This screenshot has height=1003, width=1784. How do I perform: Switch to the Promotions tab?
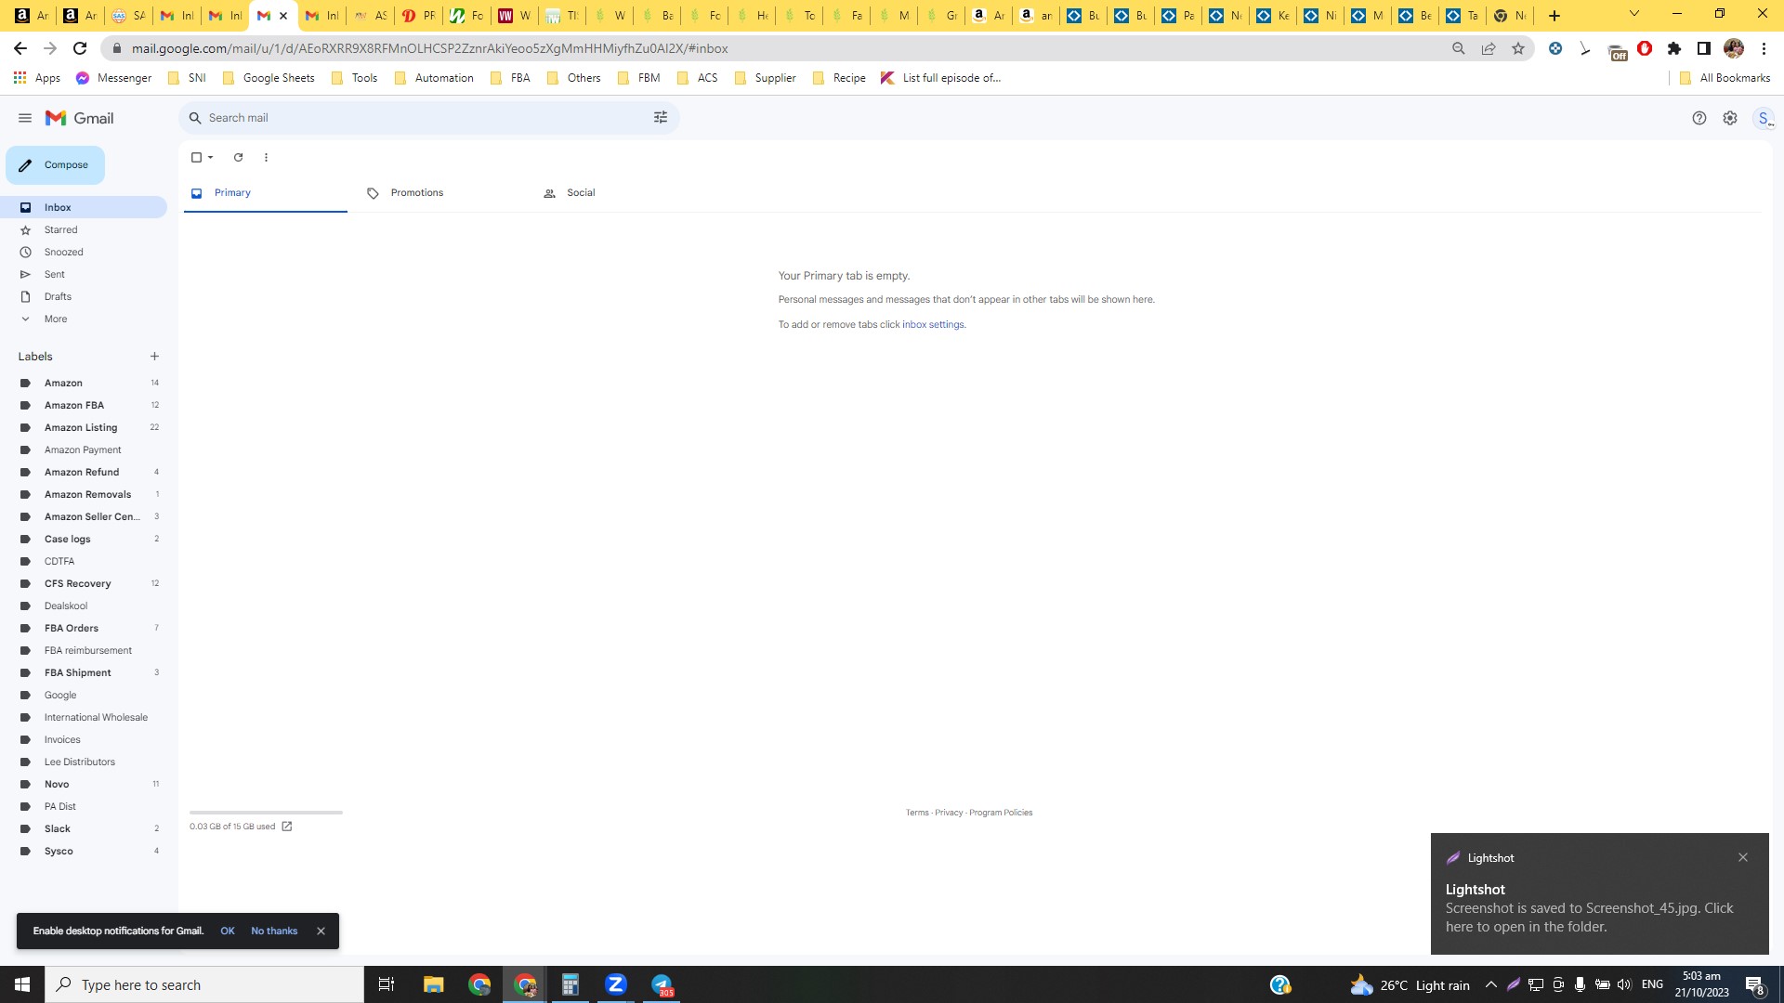point(441,193)
